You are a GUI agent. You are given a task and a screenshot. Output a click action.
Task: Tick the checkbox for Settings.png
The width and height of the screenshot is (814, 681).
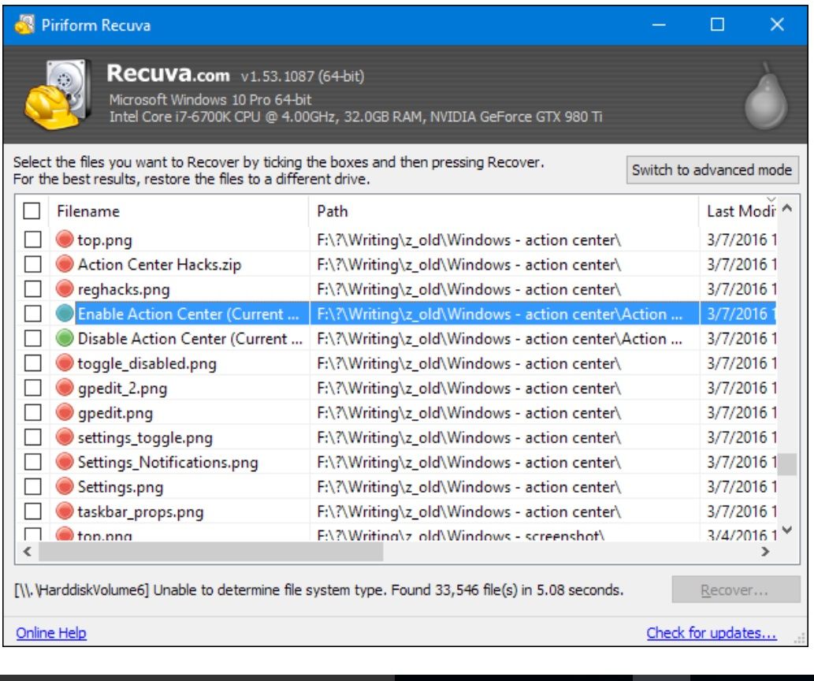[32, 487]
